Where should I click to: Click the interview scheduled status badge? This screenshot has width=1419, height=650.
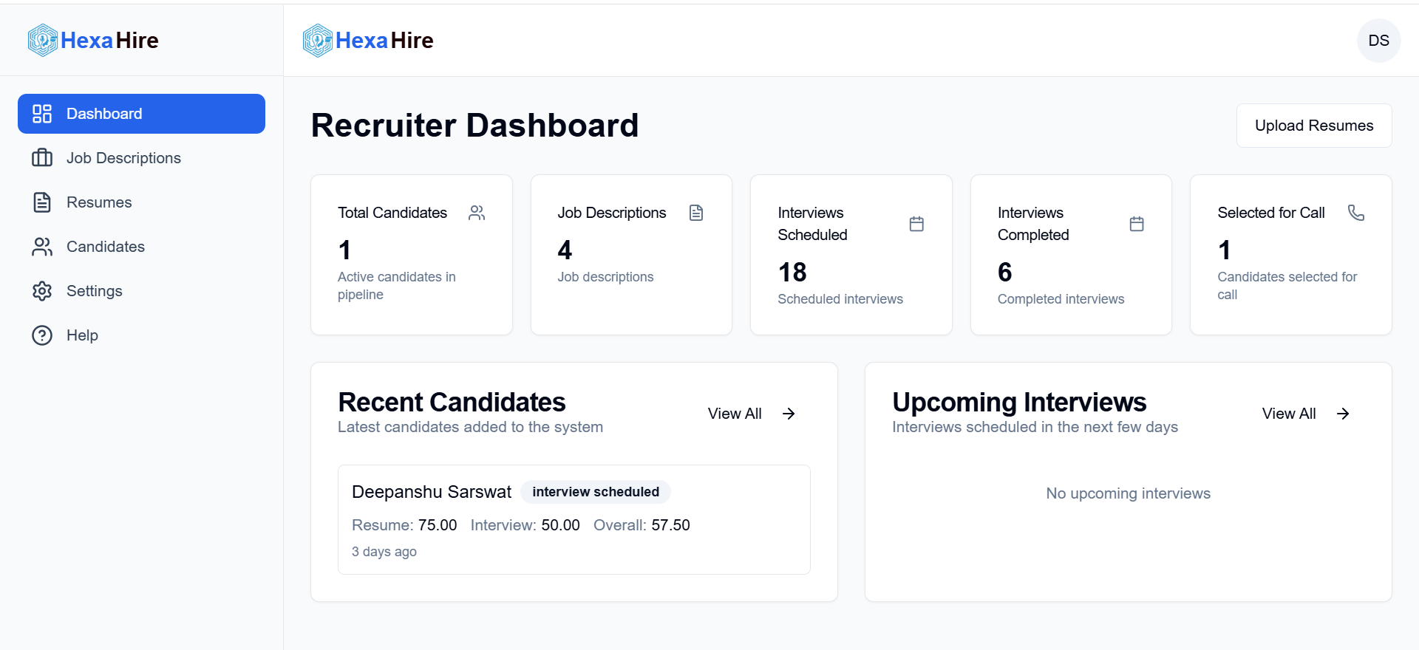click(596, 491)
